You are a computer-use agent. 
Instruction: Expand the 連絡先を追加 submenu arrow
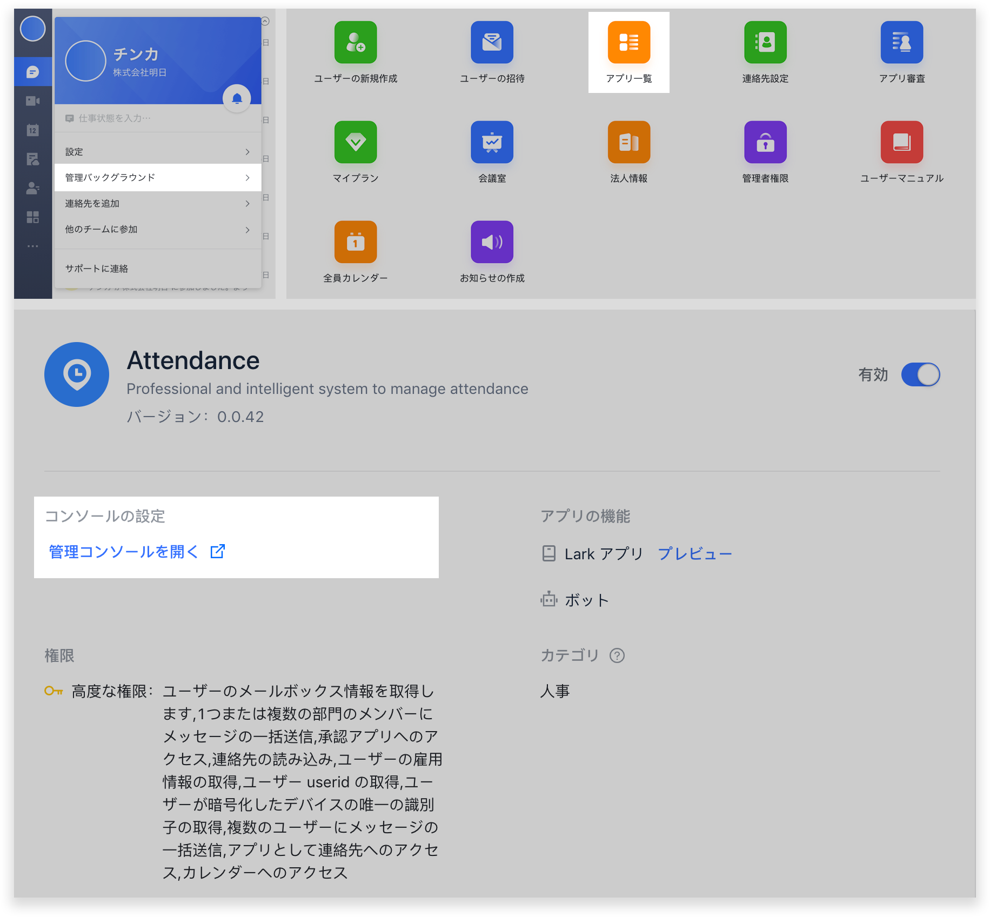(247, 204)
